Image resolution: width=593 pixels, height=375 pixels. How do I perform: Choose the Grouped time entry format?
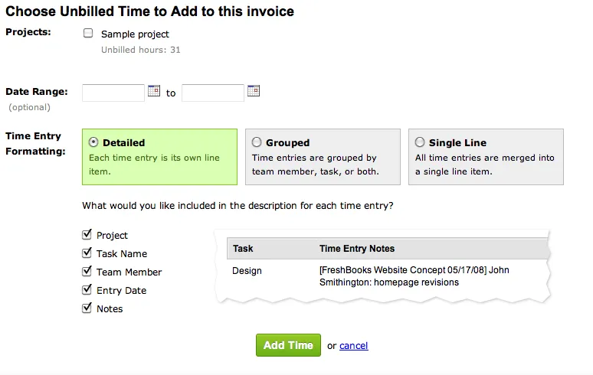(x=257, y=142)
